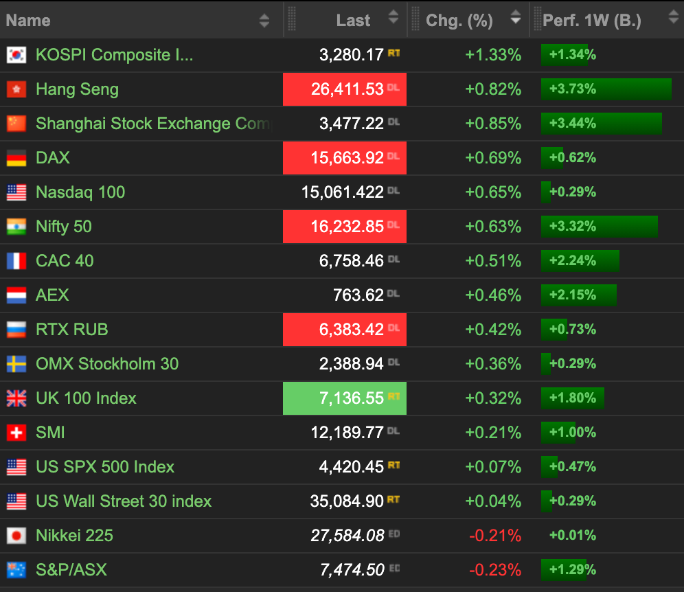Click the Hong Kong flag icon
Screen dimensions: 684x592
(16, 89)
